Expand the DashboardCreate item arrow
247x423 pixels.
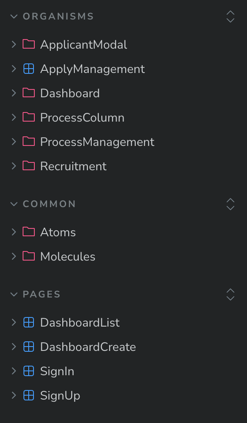[x=14, y=347]
